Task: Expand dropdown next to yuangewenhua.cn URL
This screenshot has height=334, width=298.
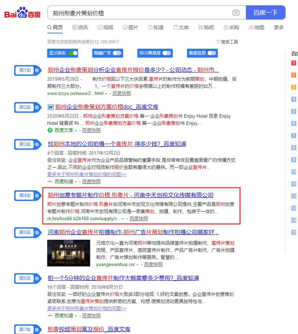Action: pyautogui.click(x=138, y=265)
